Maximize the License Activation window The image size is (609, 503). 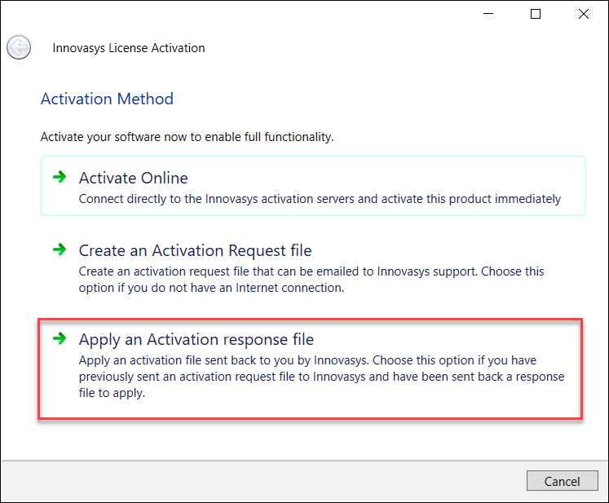[x=536, y=14]
